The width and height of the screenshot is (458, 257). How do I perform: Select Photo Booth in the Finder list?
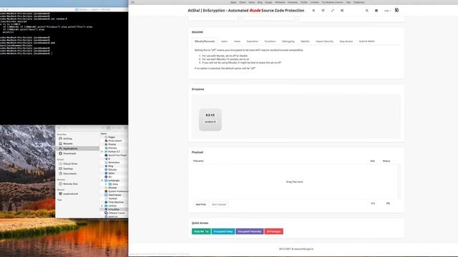pyautogui.click(x=115, y=141)
